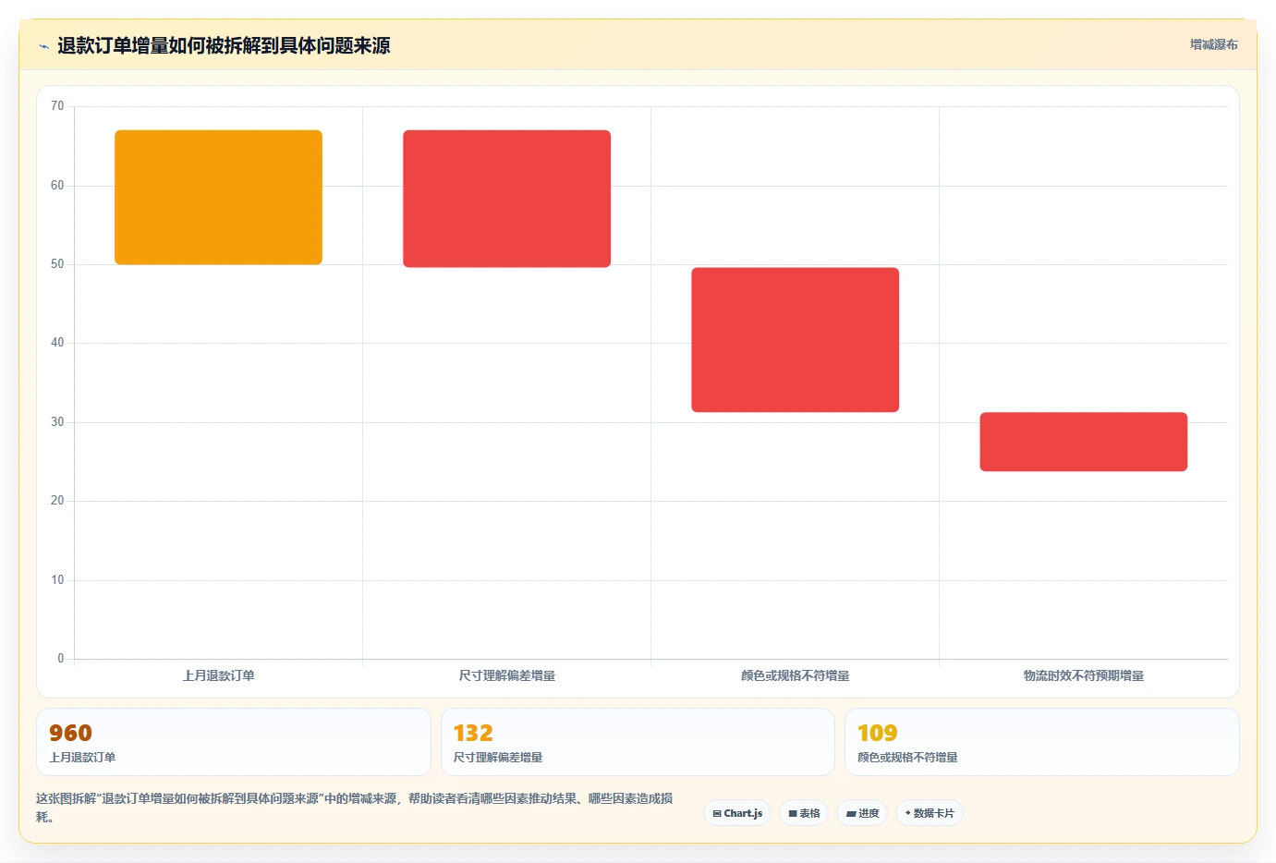Click the 尺寸理解偏差增量 caption under 132
The image size is (1276, 863).
(x=497, y=757)
